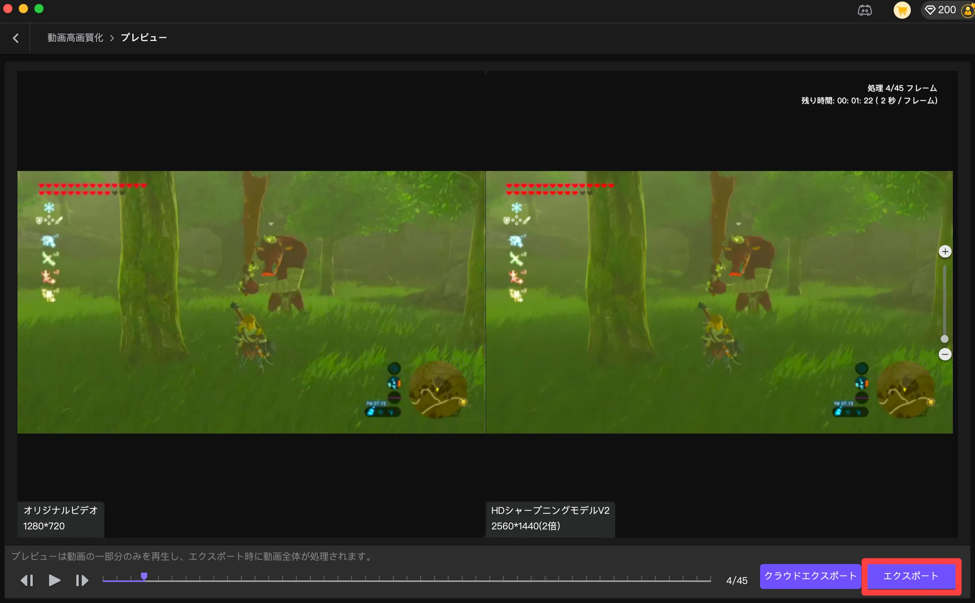975x603 pixels.
Task: Select the プレビュー breadcrumb label
Action: 144,37
